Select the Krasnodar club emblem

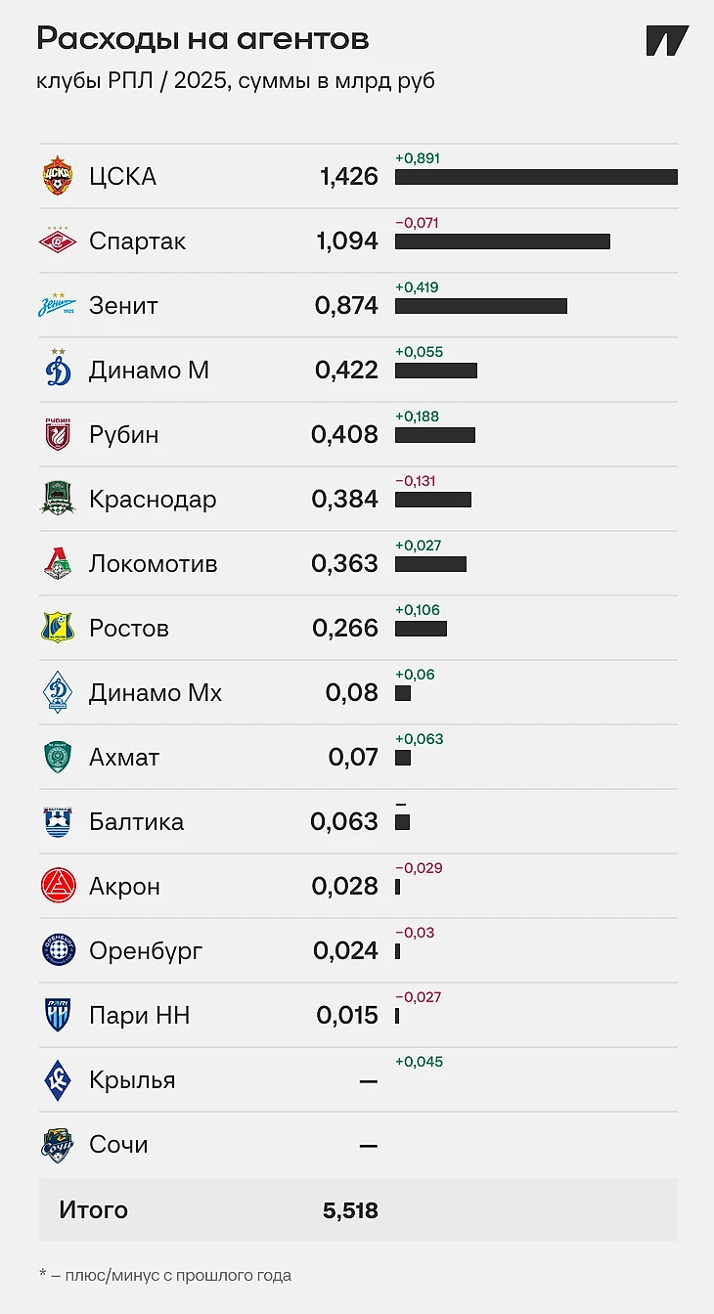[58, 499]
